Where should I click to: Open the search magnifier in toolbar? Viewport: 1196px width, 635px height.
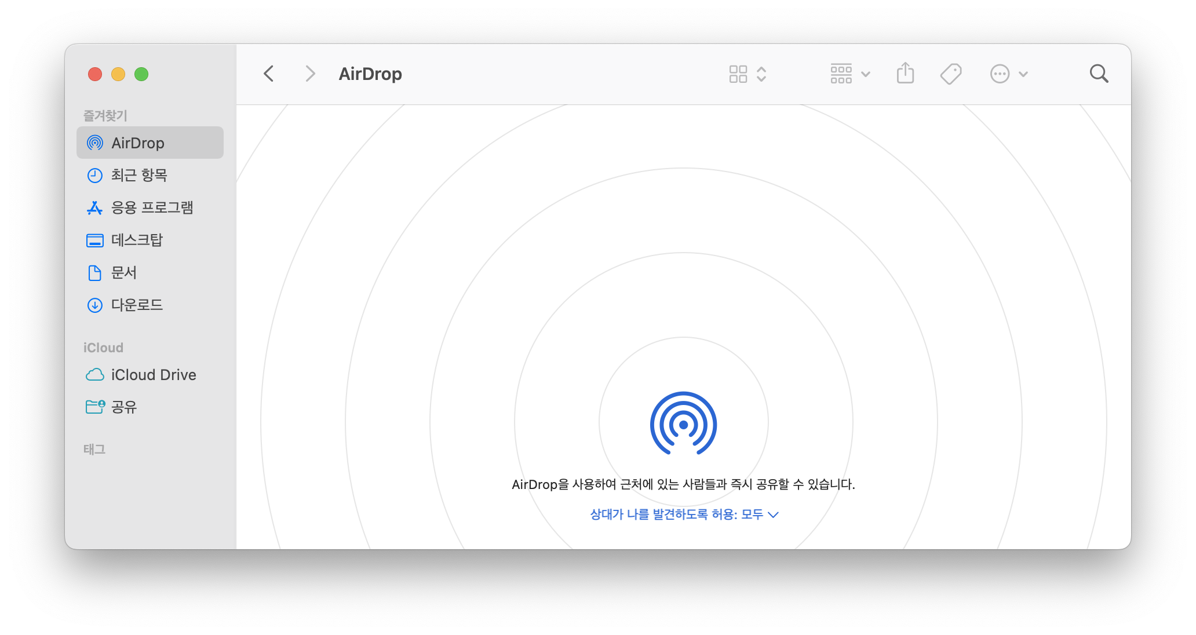click(x=1099, y=74)
